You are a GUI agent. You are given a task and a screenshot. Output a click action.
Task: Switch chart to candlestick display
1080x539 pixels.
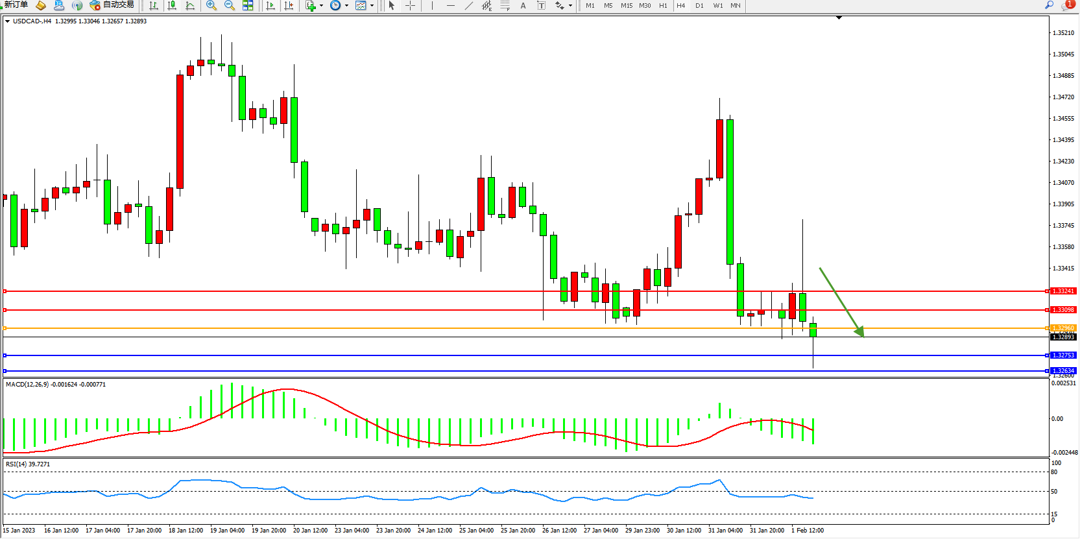(172, 6)
